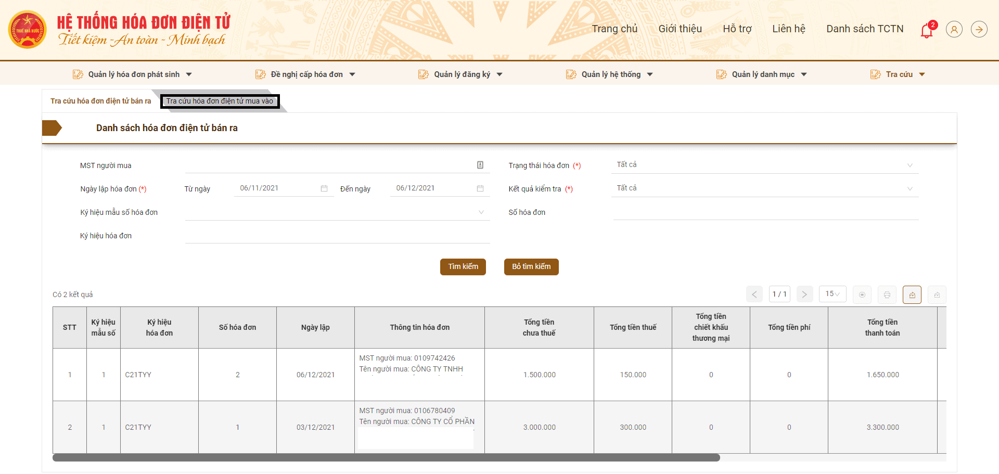Click the highlighted export share icon
This screenshot has width=999, height=474.
[912, 294]
